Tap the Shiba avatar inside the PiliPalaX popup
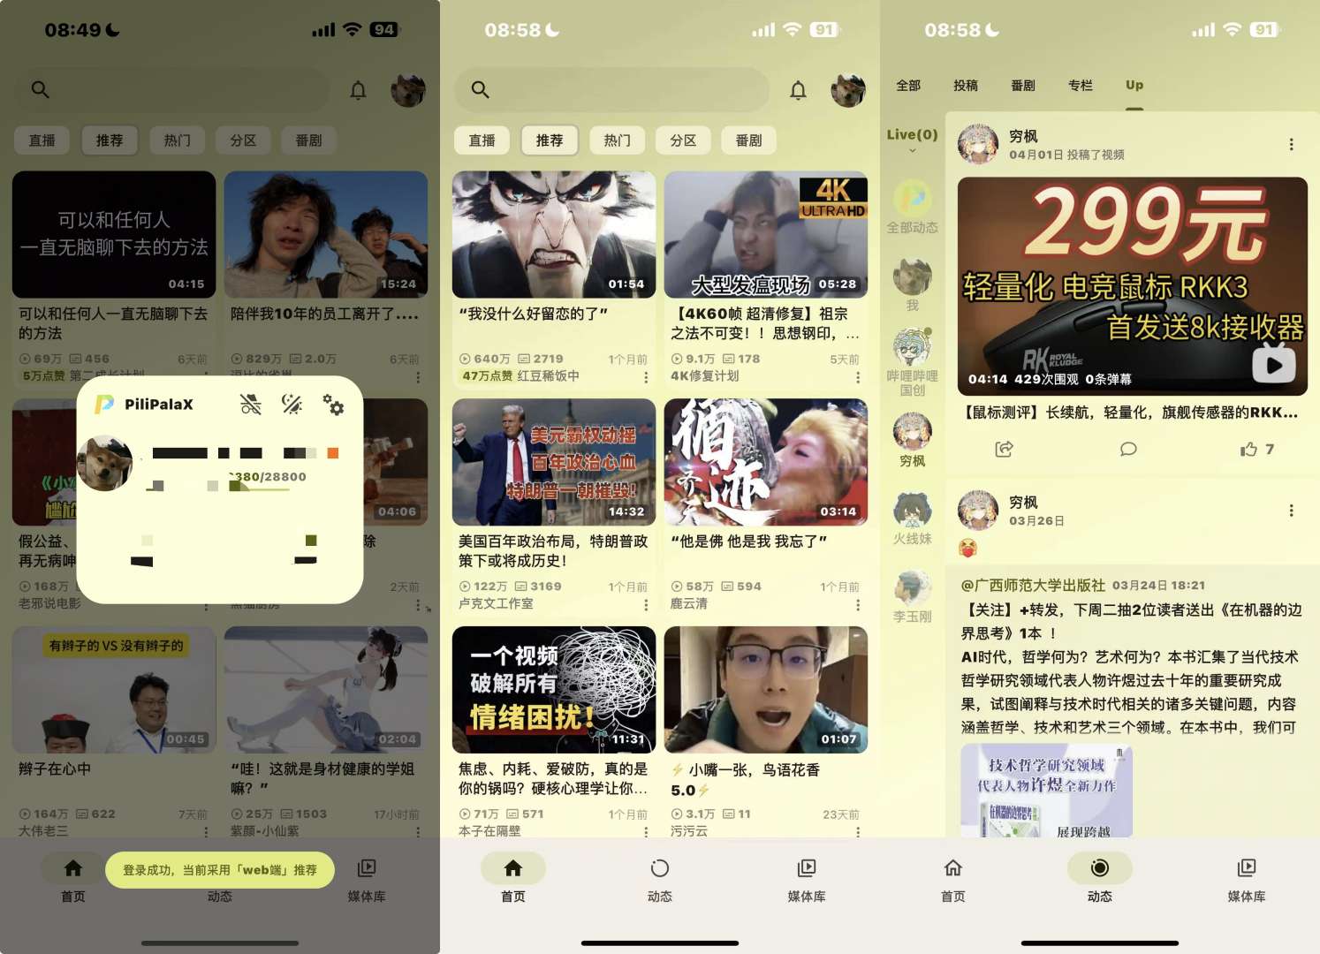Screen dimensions: 1320x954 click(x=104, y=463)
